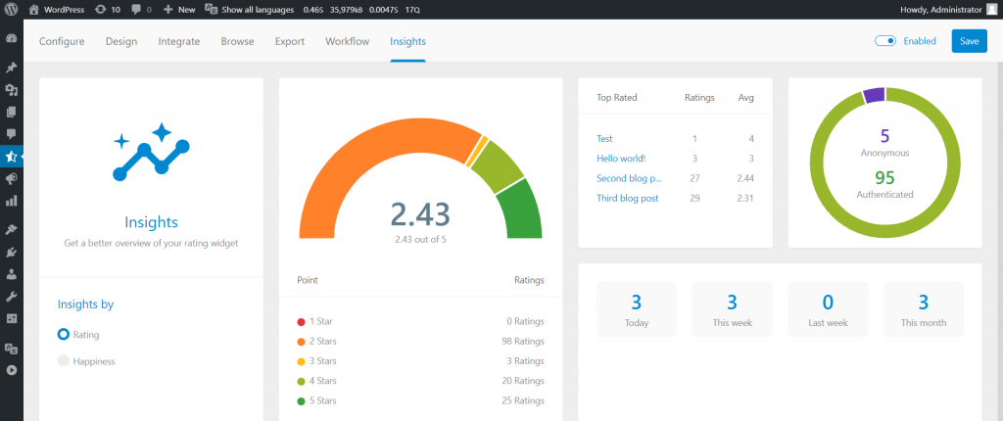This screenshot has height=421, width=1003.
Task: Click the 25 Ratings value
Action: pos(523,401)
